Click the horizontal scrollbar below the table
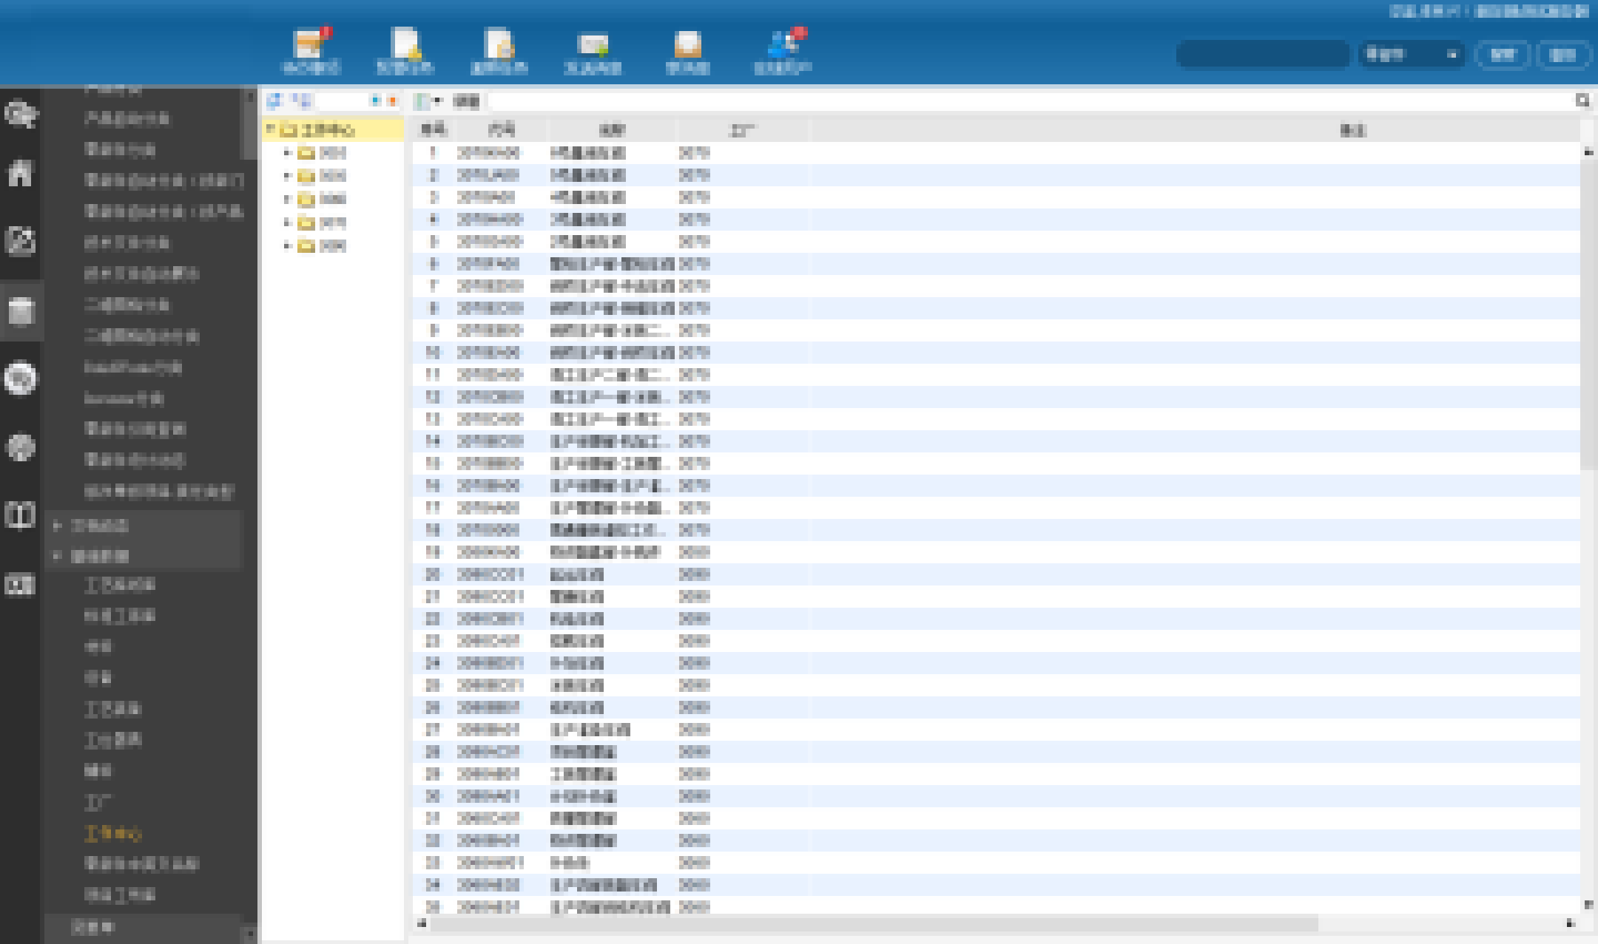The height and width of the screenshot is (944, 1598). pos(873,923)
